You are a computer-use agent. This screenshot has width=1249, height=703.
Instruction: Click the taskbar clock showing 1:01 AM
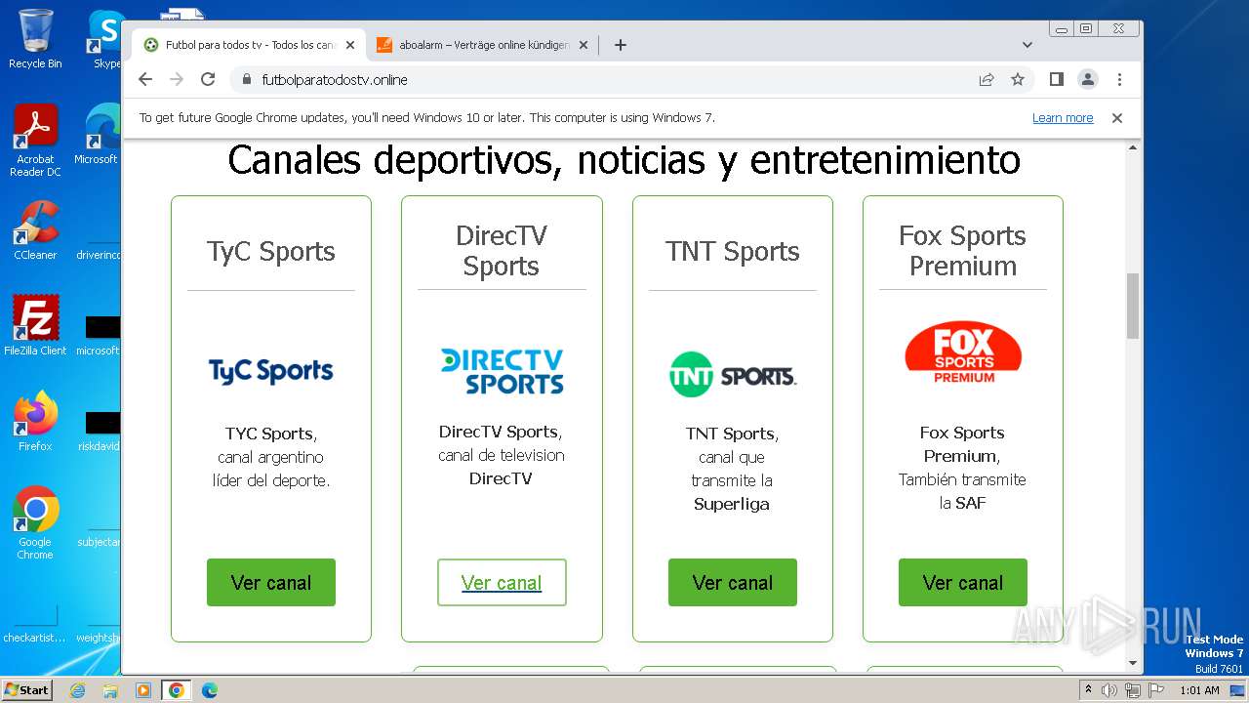(x=1199, y=690)
